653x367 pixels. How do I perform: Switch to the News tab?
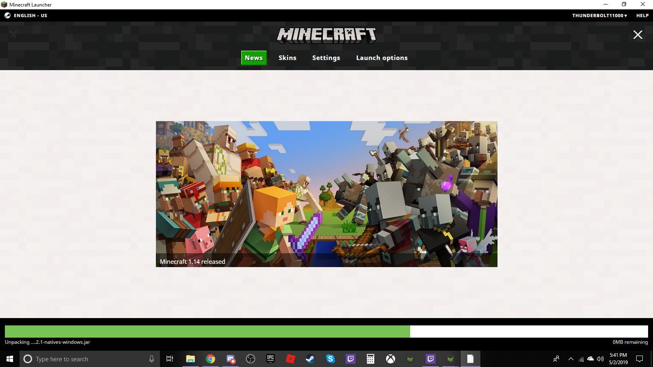click(254, 58)
